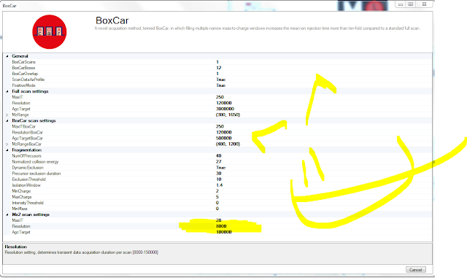
Task: Select the ScanDataAsProfile True value
Action: point(220,80)
